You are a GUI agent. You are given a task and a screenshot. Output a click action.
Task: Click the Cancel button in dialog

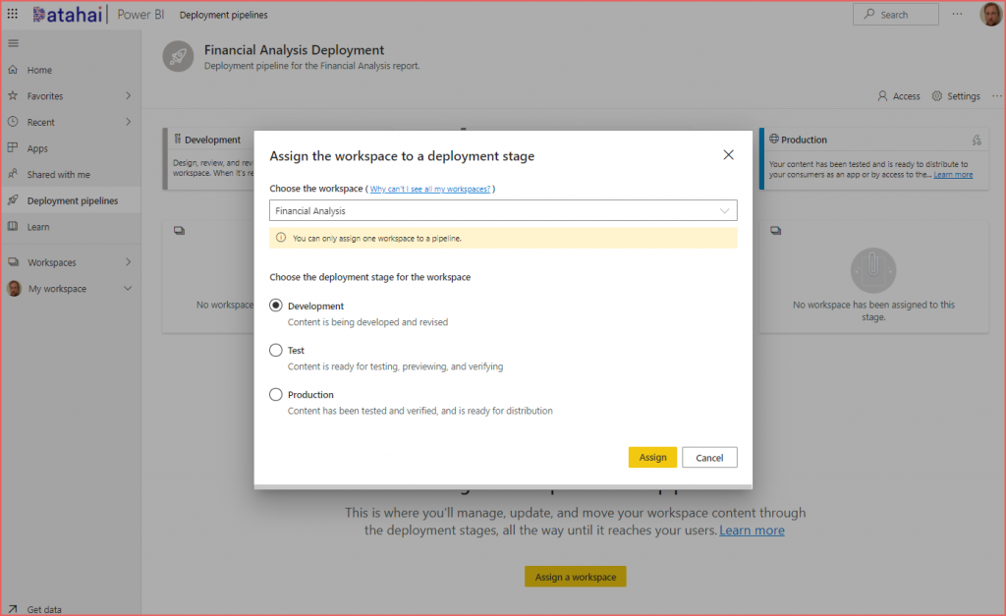[x=709, y=457]
